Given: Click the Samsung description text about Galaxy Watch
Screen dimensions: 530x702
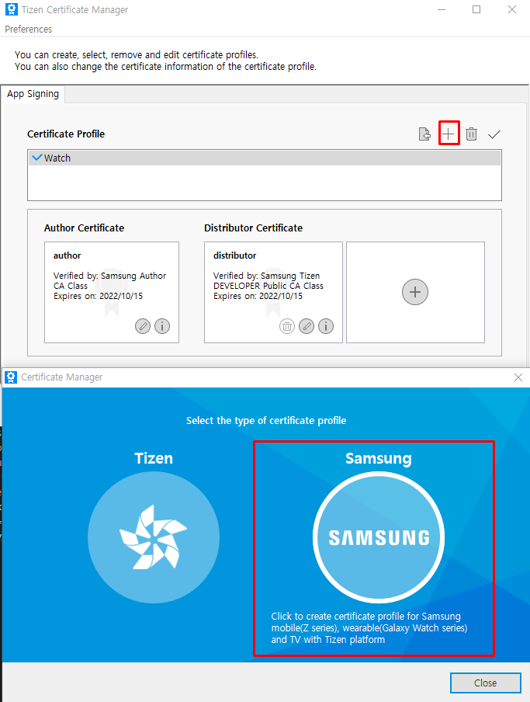Looking at the screenshot, I should (369, 627).
